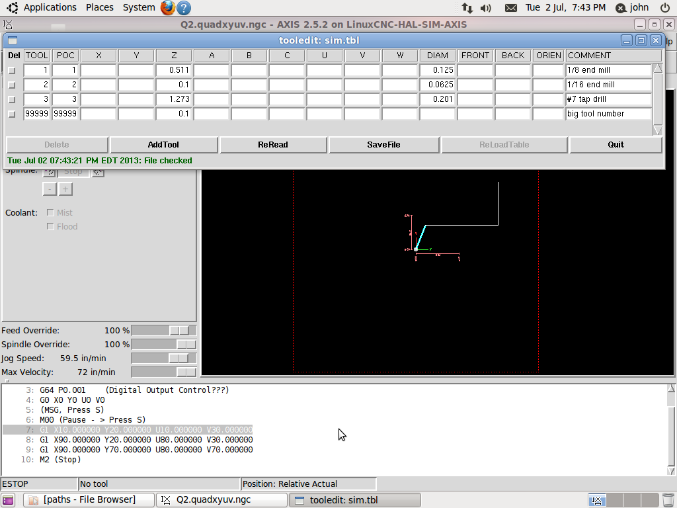
Task: Launch Firefox from the top panel
Action: [x=167, y=8]
